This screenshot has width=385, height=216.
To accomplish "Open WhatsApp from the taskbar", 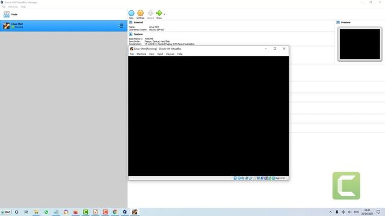I will tap(46, 212).
